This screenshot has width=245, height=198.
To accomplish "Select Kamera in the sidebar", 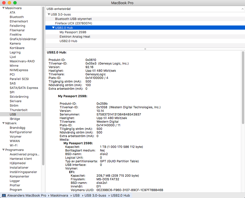I will pos(15,43).
